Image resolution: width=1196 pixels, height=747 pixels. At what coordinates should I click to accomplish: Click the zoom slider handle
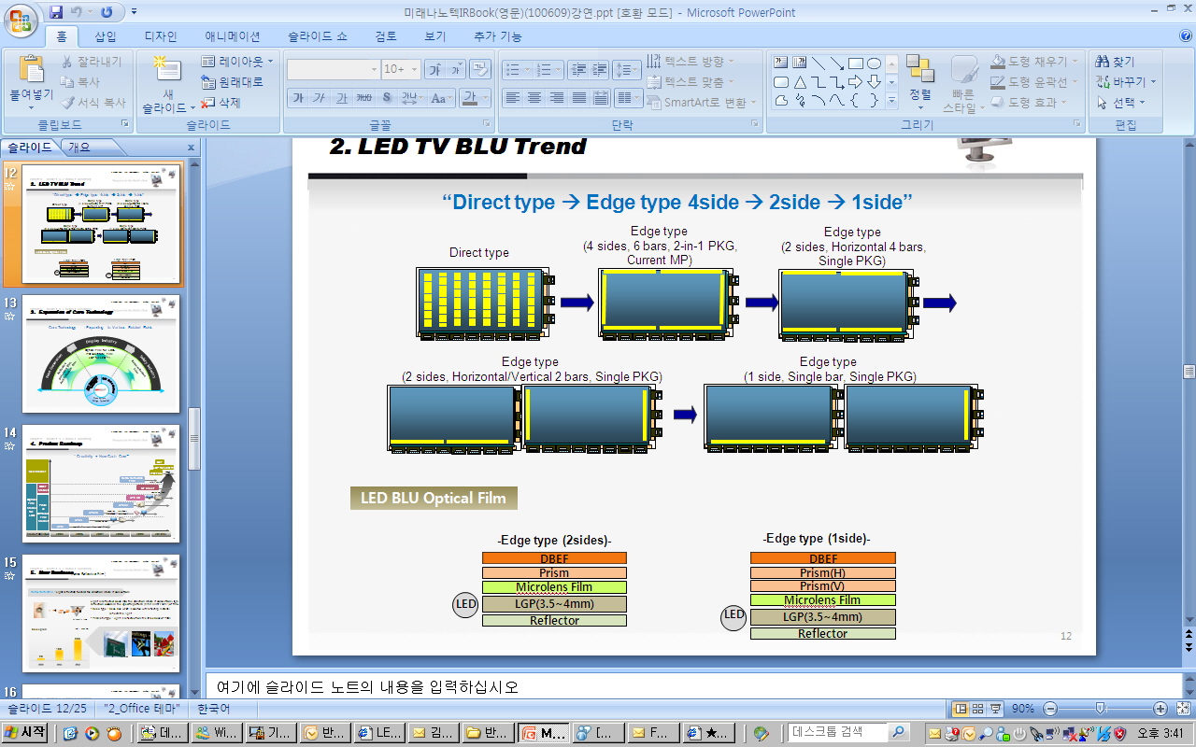(1101, 709)
